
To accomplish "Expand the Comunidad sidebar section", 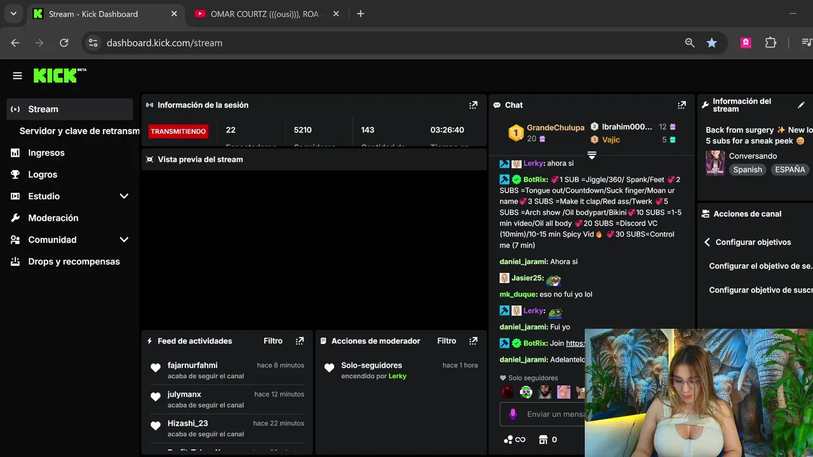I will (124, 240).
